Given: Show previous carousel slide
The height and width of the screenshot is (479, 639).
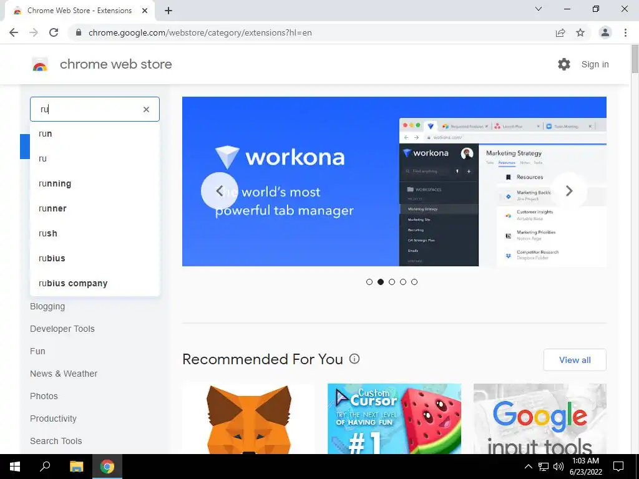Looking at the screenshot, I should tap(219, 191).
